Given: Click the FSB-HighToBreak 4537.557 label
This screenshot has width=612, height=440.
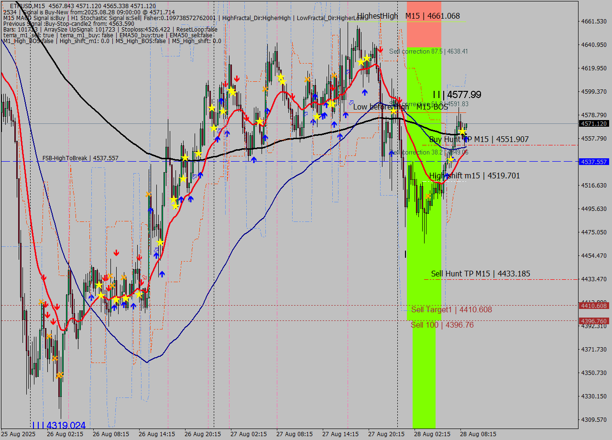Looking at the screenshot, I should click(x=80, y=158).
